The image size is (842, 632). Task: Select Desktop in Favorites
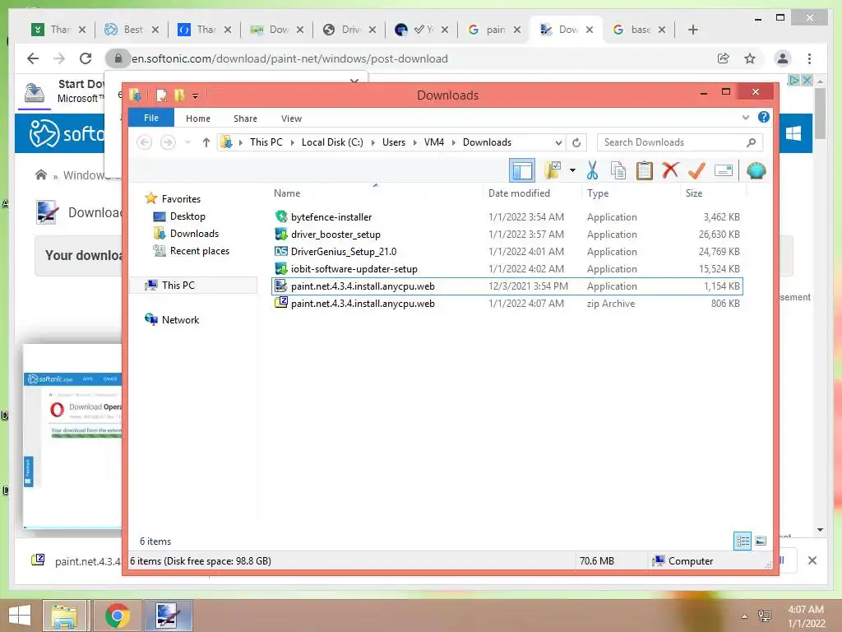pyautogui.click(x=187, y=216)
